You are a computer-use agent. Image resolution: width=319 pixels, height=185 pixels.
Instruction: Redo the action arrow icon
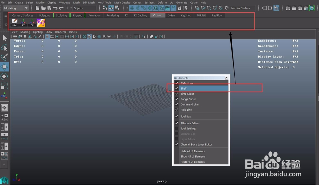pos(61,8)
